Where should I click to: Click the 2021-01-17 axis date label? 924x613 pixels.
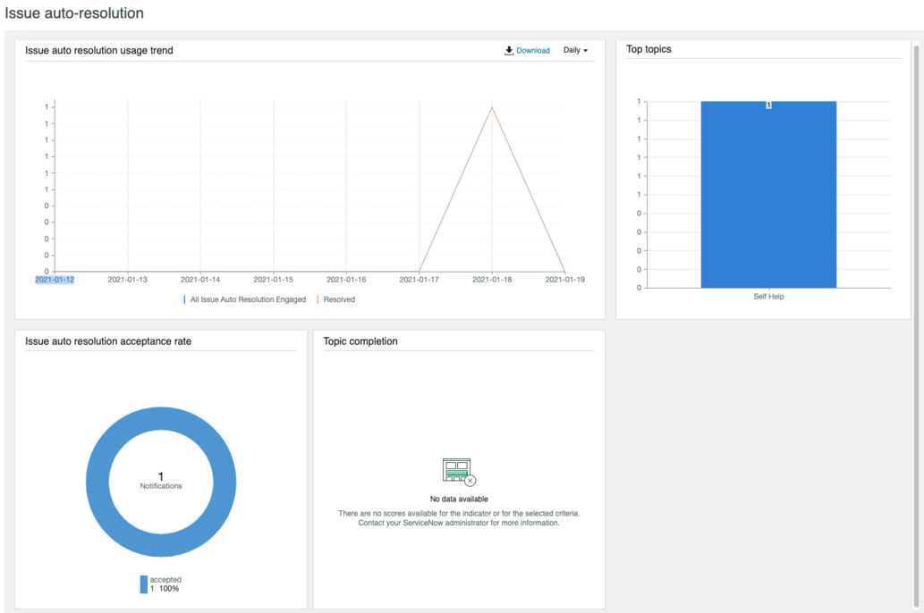point(419,280)
